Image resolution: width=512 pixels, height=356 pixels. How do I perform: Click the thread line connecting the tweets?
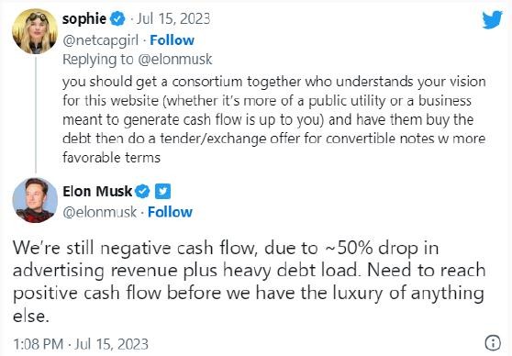coord(36,115)
